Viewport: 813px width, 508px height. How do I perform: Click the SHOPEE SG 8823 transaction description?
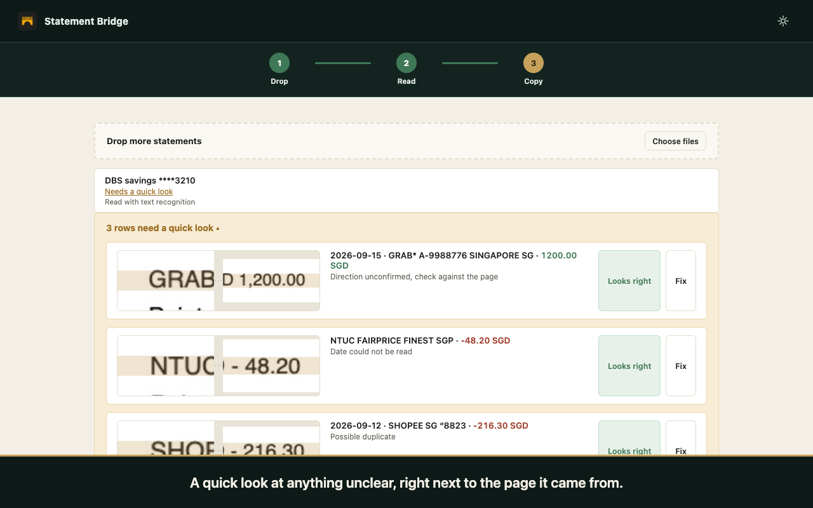tap(427, 425)
